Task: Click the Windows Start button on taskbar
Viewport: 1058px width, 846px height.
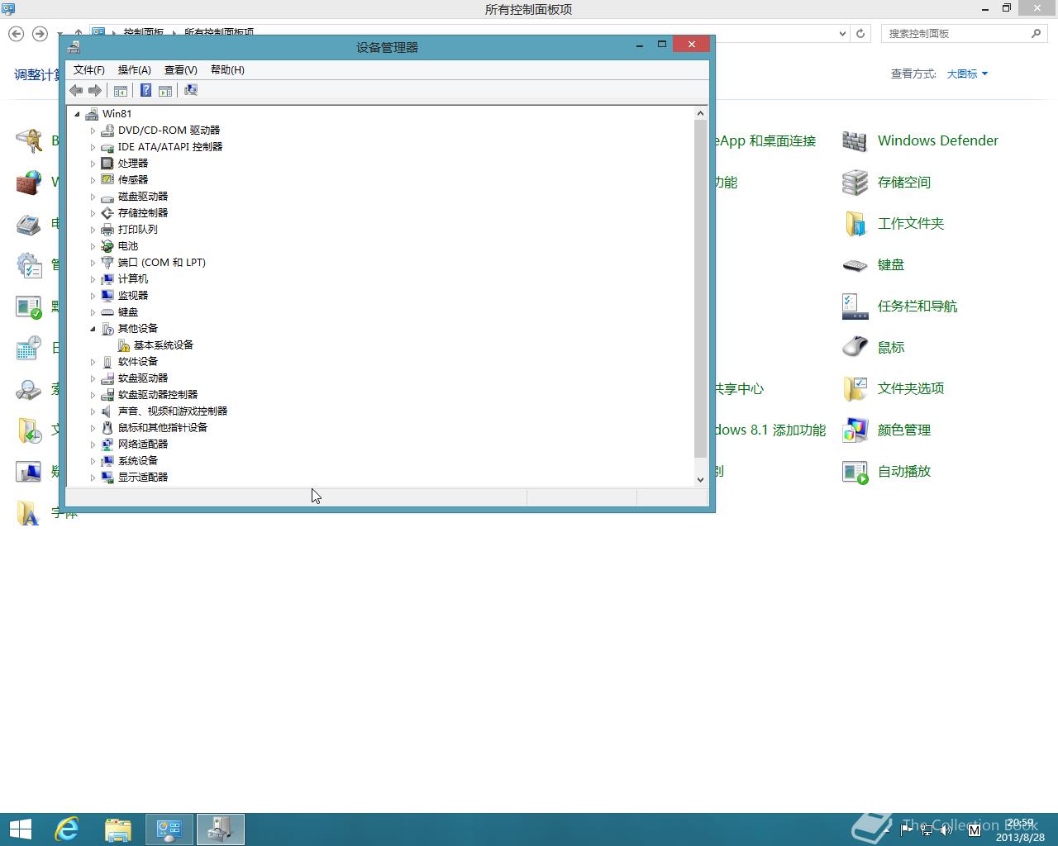Action: 21,829
